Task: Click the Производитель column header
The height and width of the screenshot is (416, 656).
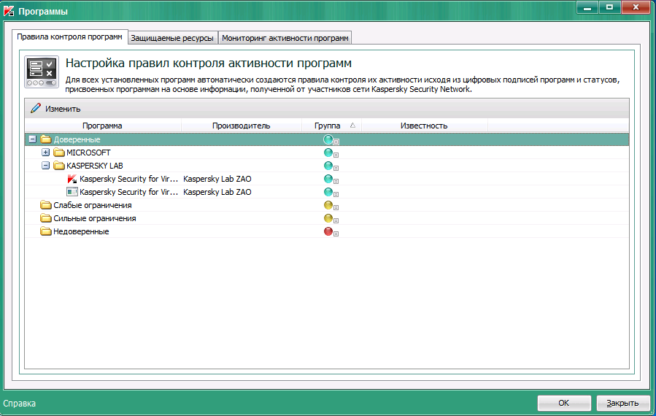Action: [241, 126]
